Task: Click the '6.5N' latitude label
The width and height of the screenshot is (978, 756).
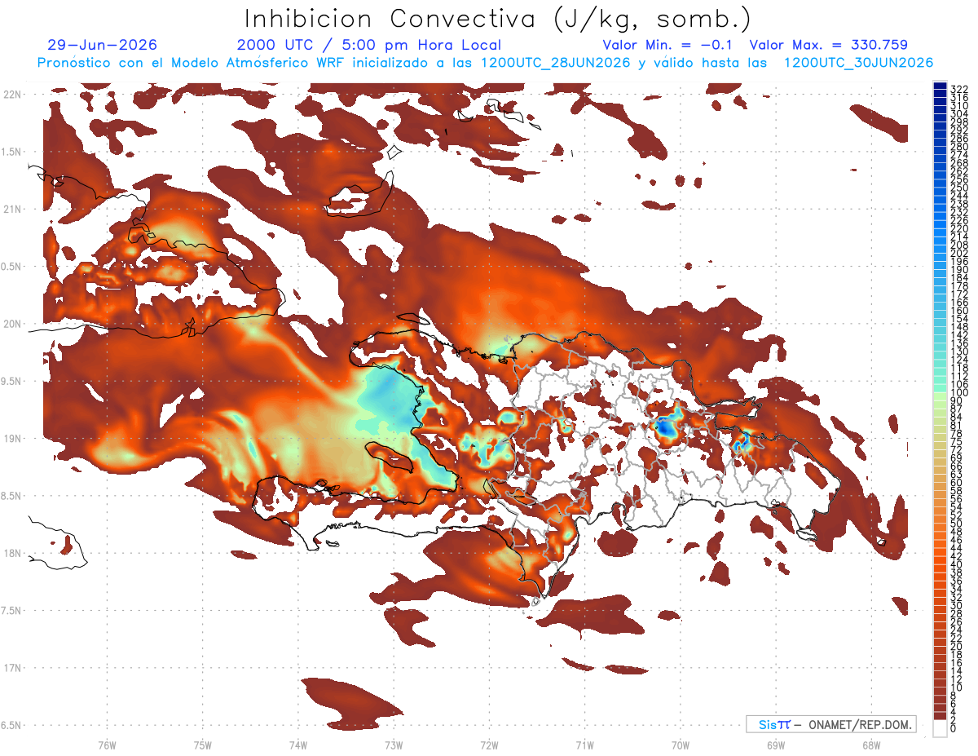Action: 12,725
